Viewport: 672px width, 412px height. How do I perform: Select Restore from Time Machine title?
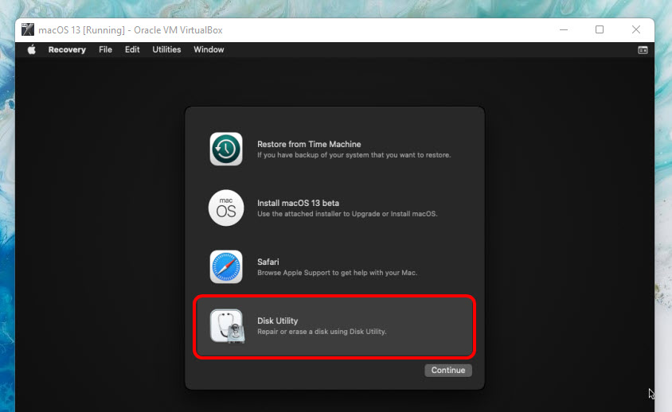309,144
